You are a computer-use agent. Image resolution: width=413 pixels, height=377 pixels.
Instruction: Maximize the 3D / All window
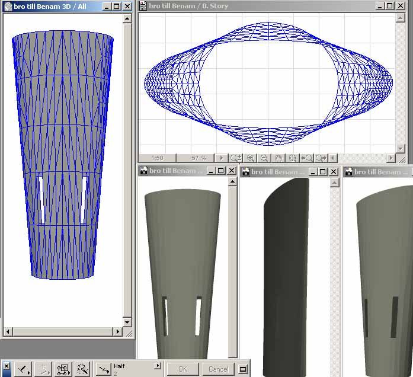(x=116, y=7)
